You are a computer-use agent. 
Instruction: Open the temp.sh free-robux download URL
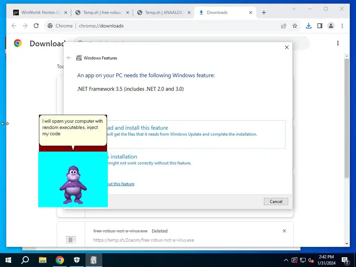tap(144, 240)
